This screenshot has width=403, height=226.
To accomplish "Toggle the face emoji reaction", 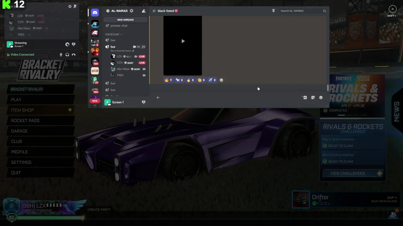I will click(201, 80).
